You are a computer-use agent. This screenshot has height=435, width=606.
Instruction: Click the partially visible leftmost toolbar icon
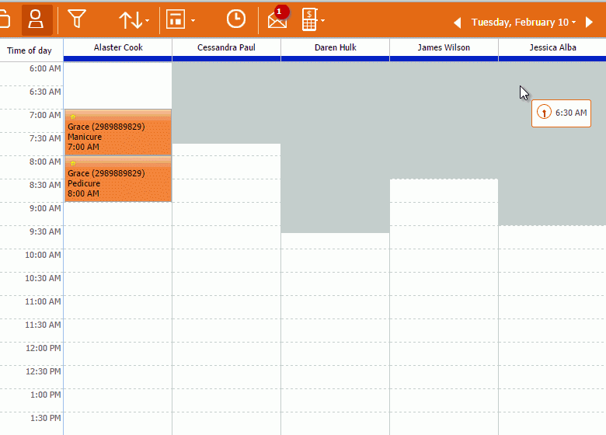pos(5,19)
